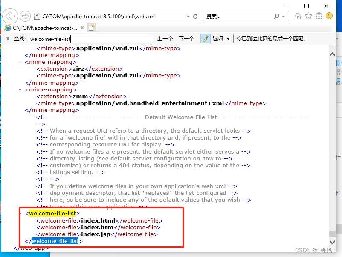Go forward with the forward arrow button
The image size is (342, 257).
point(25,16)
